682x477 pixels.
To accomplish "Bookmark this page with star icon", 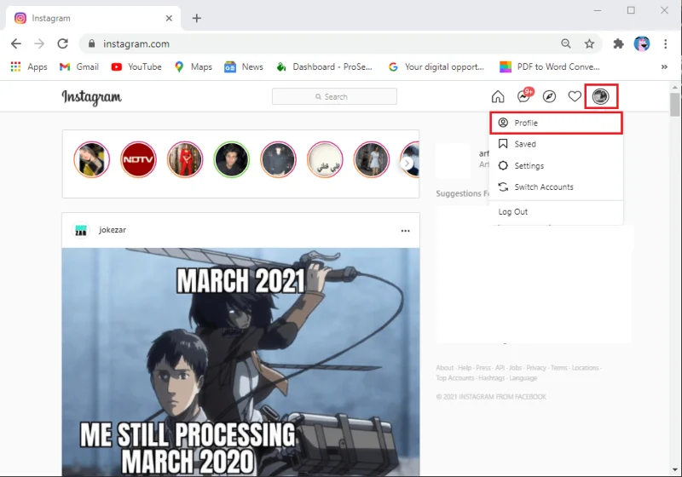I will pyautogui.click(x=589, y=43).
